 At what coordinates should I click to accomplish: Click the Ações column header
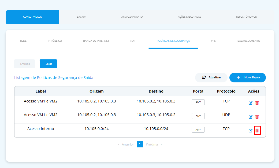254,91
